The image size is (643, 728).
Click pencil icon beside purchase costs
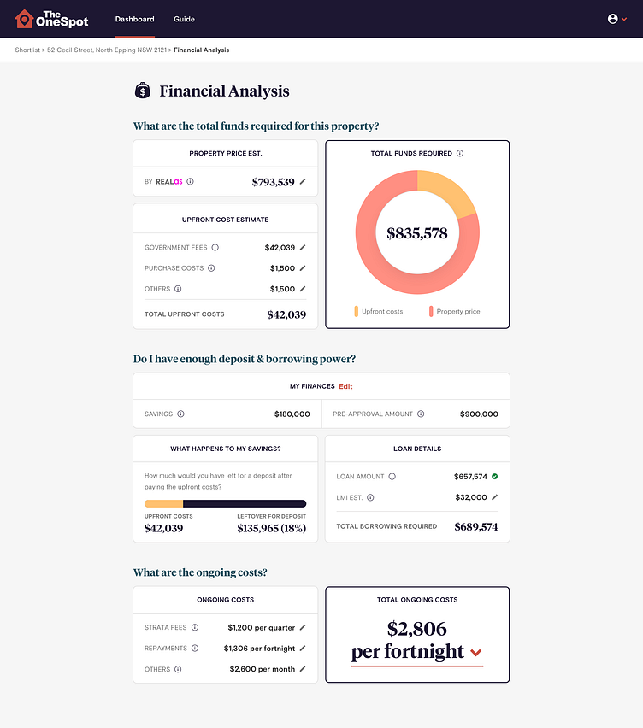303,268
